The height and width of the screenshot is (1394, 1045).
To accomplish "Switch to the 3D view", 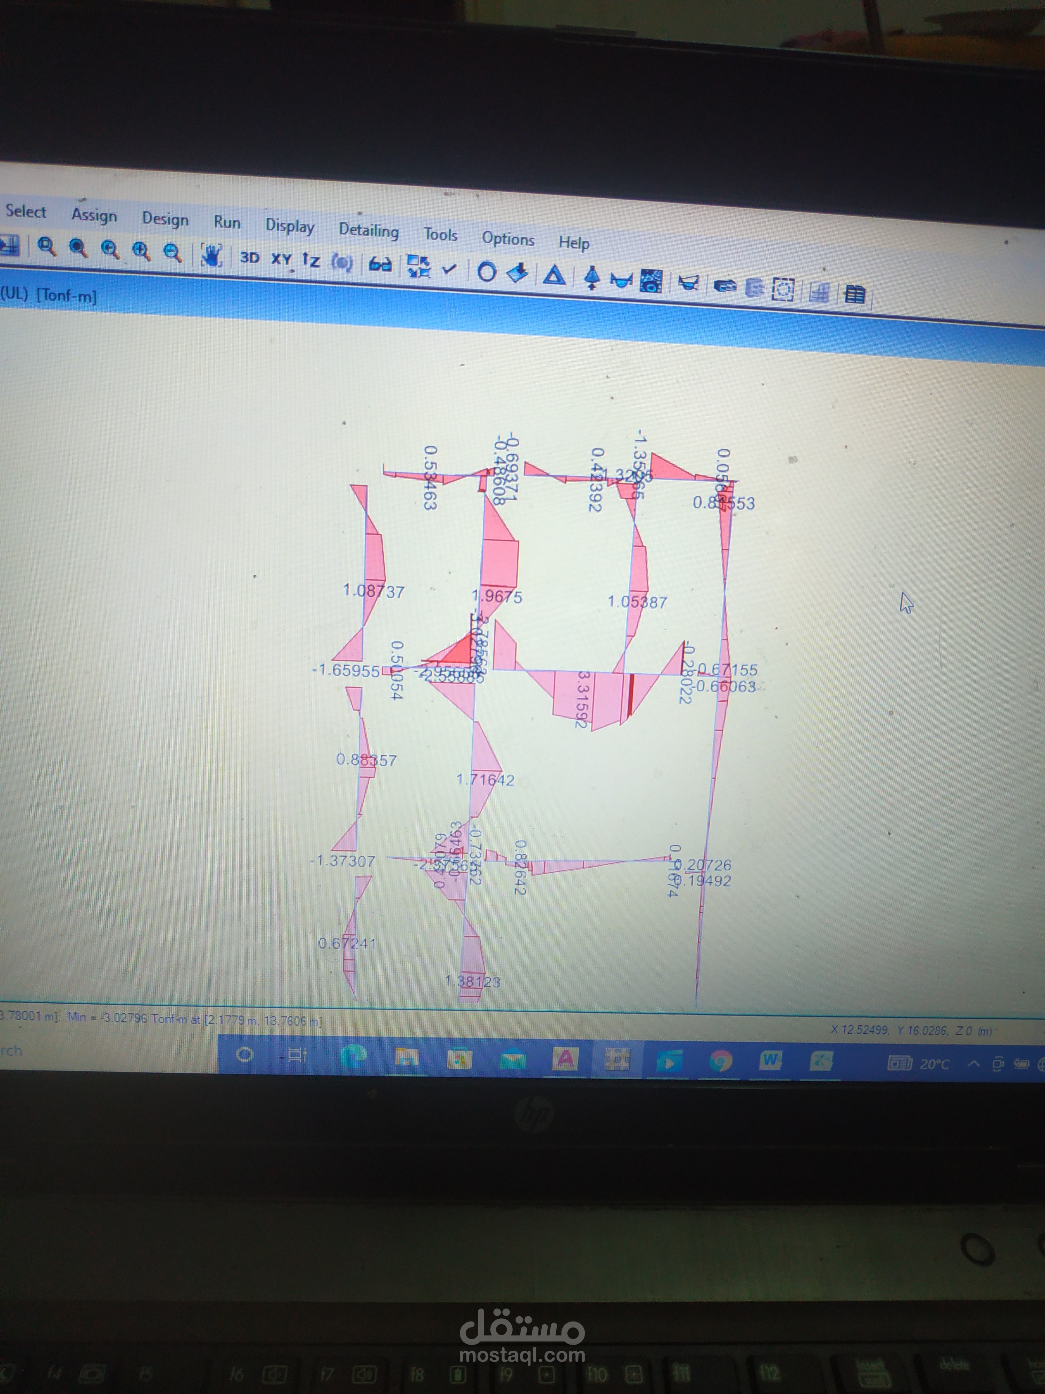I will coord(249,258).
